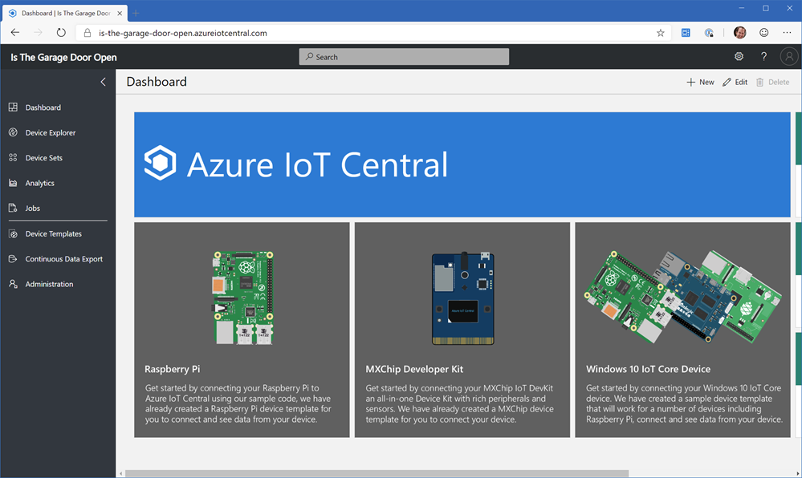Open settings gear in app header
Image resolution: width=802 pixels, height=478 pixels.
pos(739,56)
